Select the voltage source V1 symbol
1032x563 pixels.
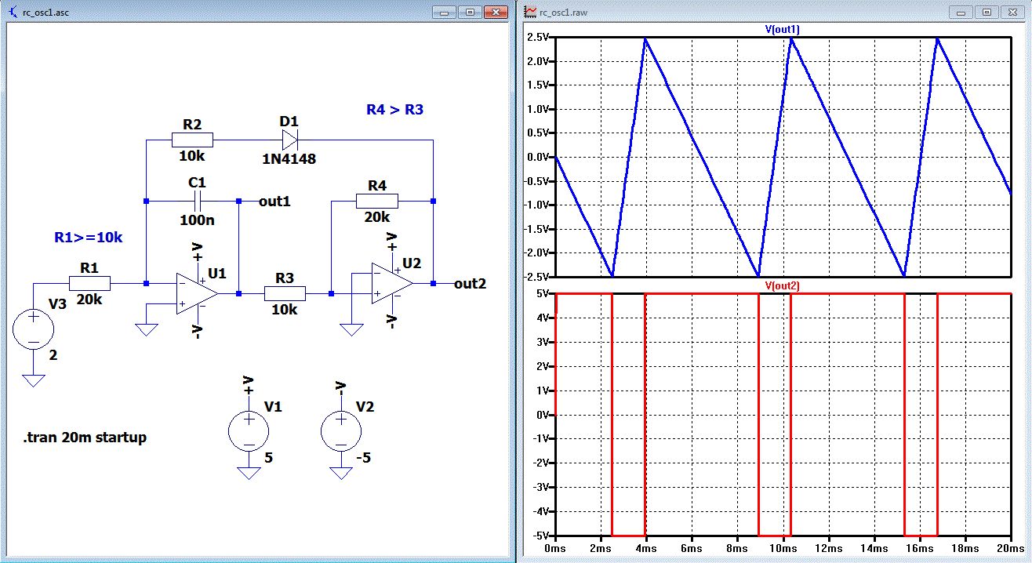pyautogui.click(x=248, y=430)
